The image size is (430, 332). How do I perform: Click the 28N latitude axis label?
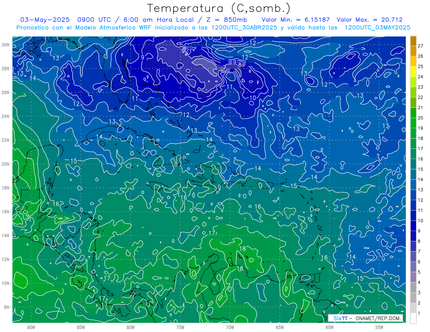(6, 68)
